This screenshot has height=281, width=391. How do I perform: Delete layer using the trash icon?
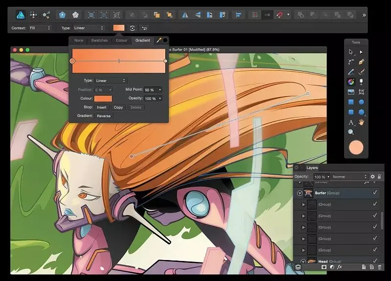point(379,267)
